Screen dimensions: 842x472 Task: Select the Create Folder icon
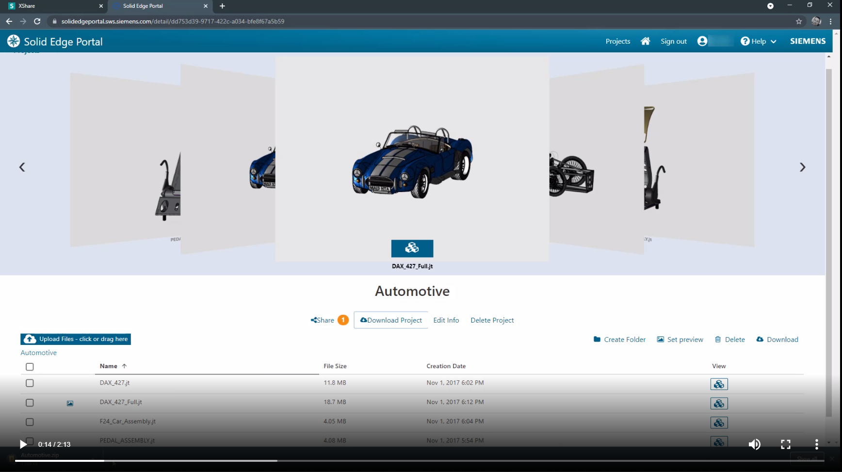597,339
